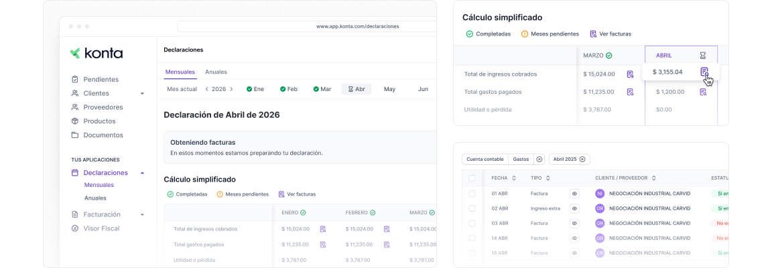This screenshot has width=772, height=268.
Task: Switch to the Anuales tab
Action: coord(216,72)
